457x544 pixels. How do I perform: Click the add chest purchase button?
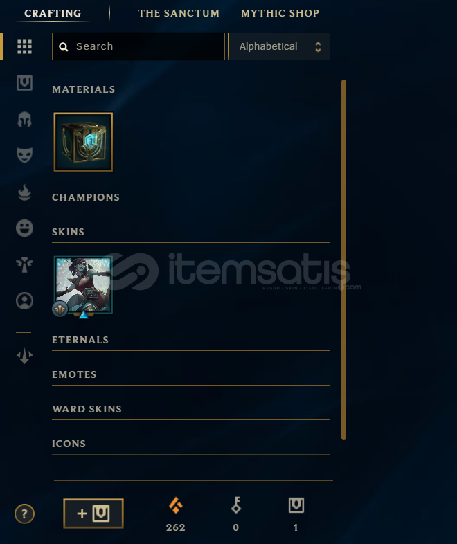tap(93, 514)
